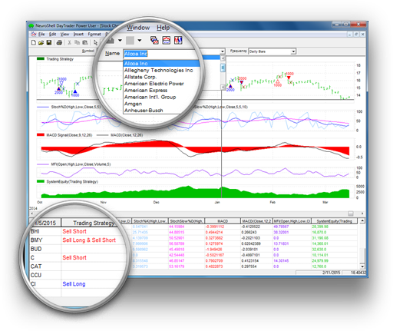Image resolution: width=393 pixels, height=331 pixels.
Task: Click the MACD column header
Action: (x=223, y=221)
